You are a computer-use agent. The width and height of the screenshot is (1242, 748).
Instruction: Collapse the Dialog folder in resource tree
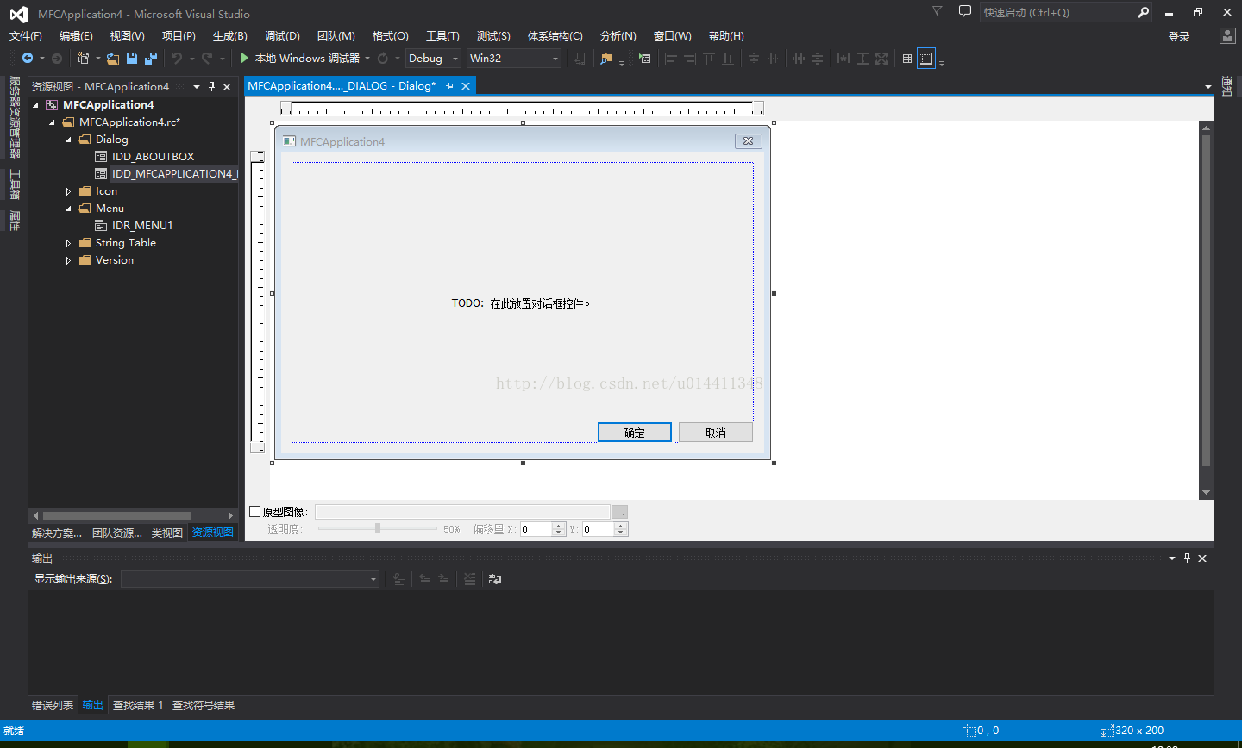tap(68, 140)
